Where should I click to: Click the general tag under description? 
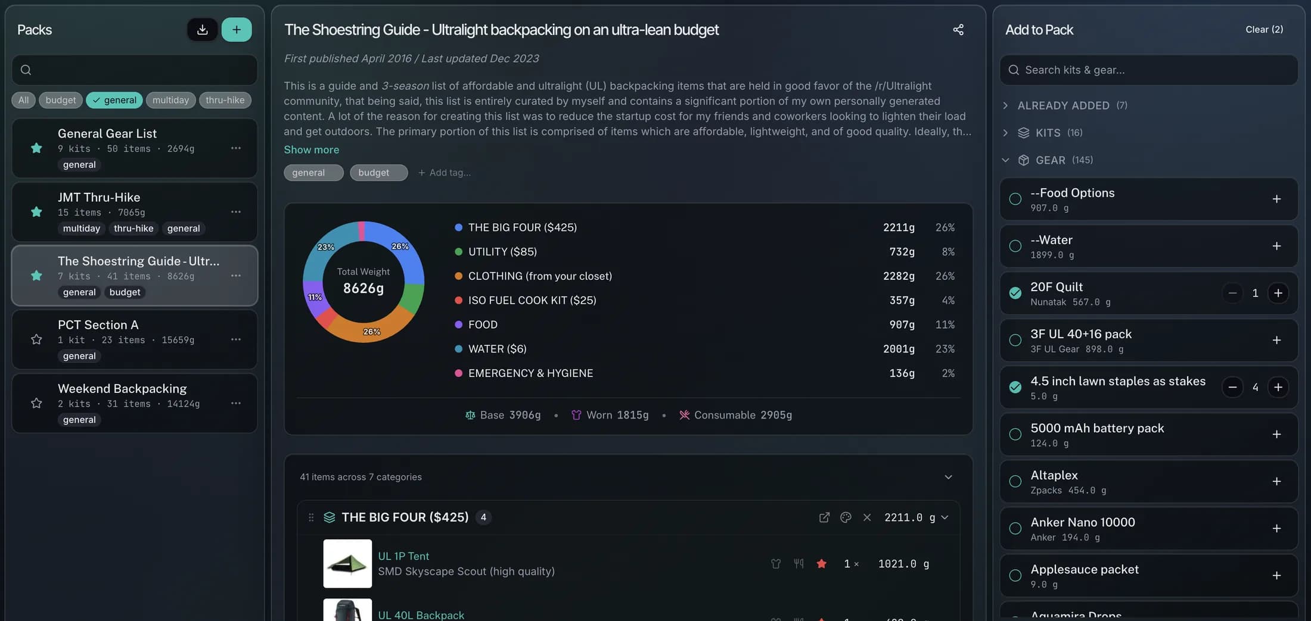pos(313,173)
